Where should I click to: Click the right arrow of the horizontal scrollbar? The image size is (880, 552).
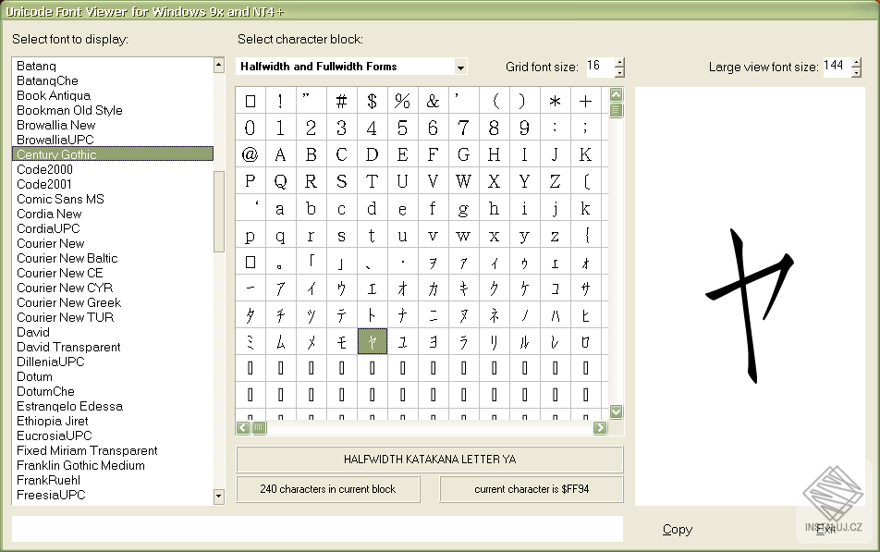tap(600, 428)
